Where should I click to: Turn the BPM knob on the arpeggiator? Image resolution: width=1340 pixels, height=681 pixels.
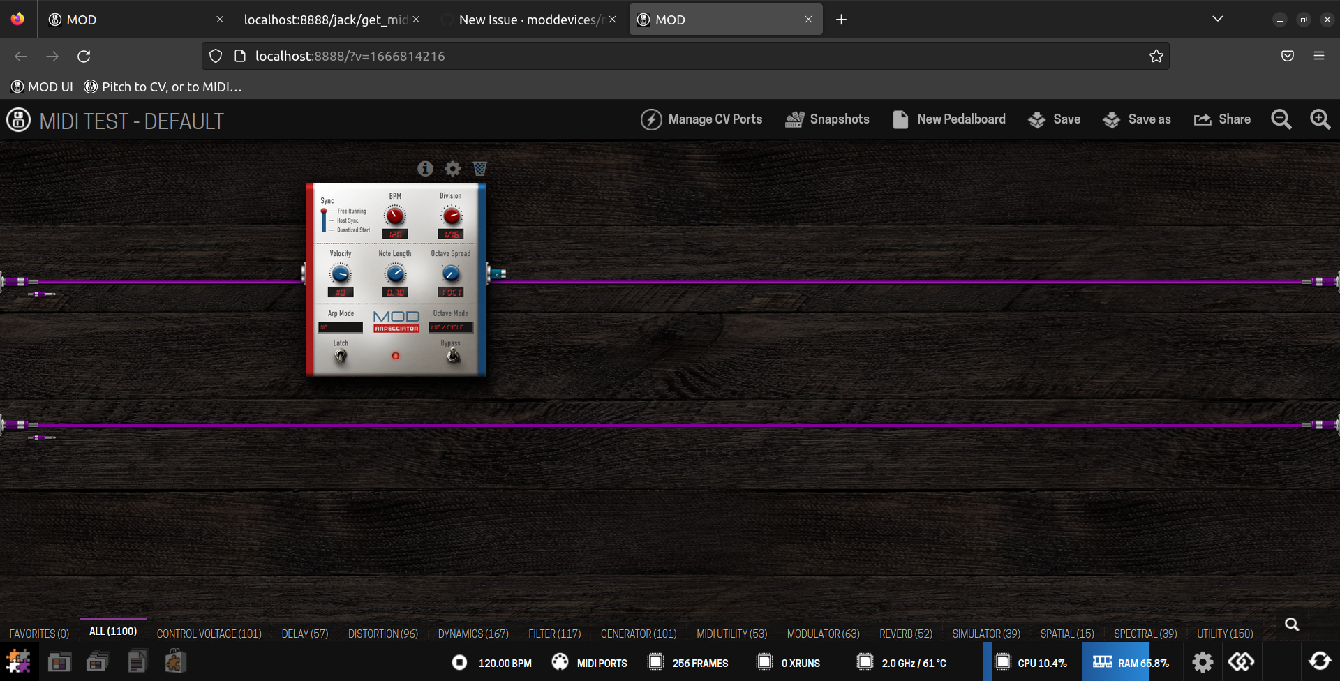pyautogui.click(x=394, y=216)
